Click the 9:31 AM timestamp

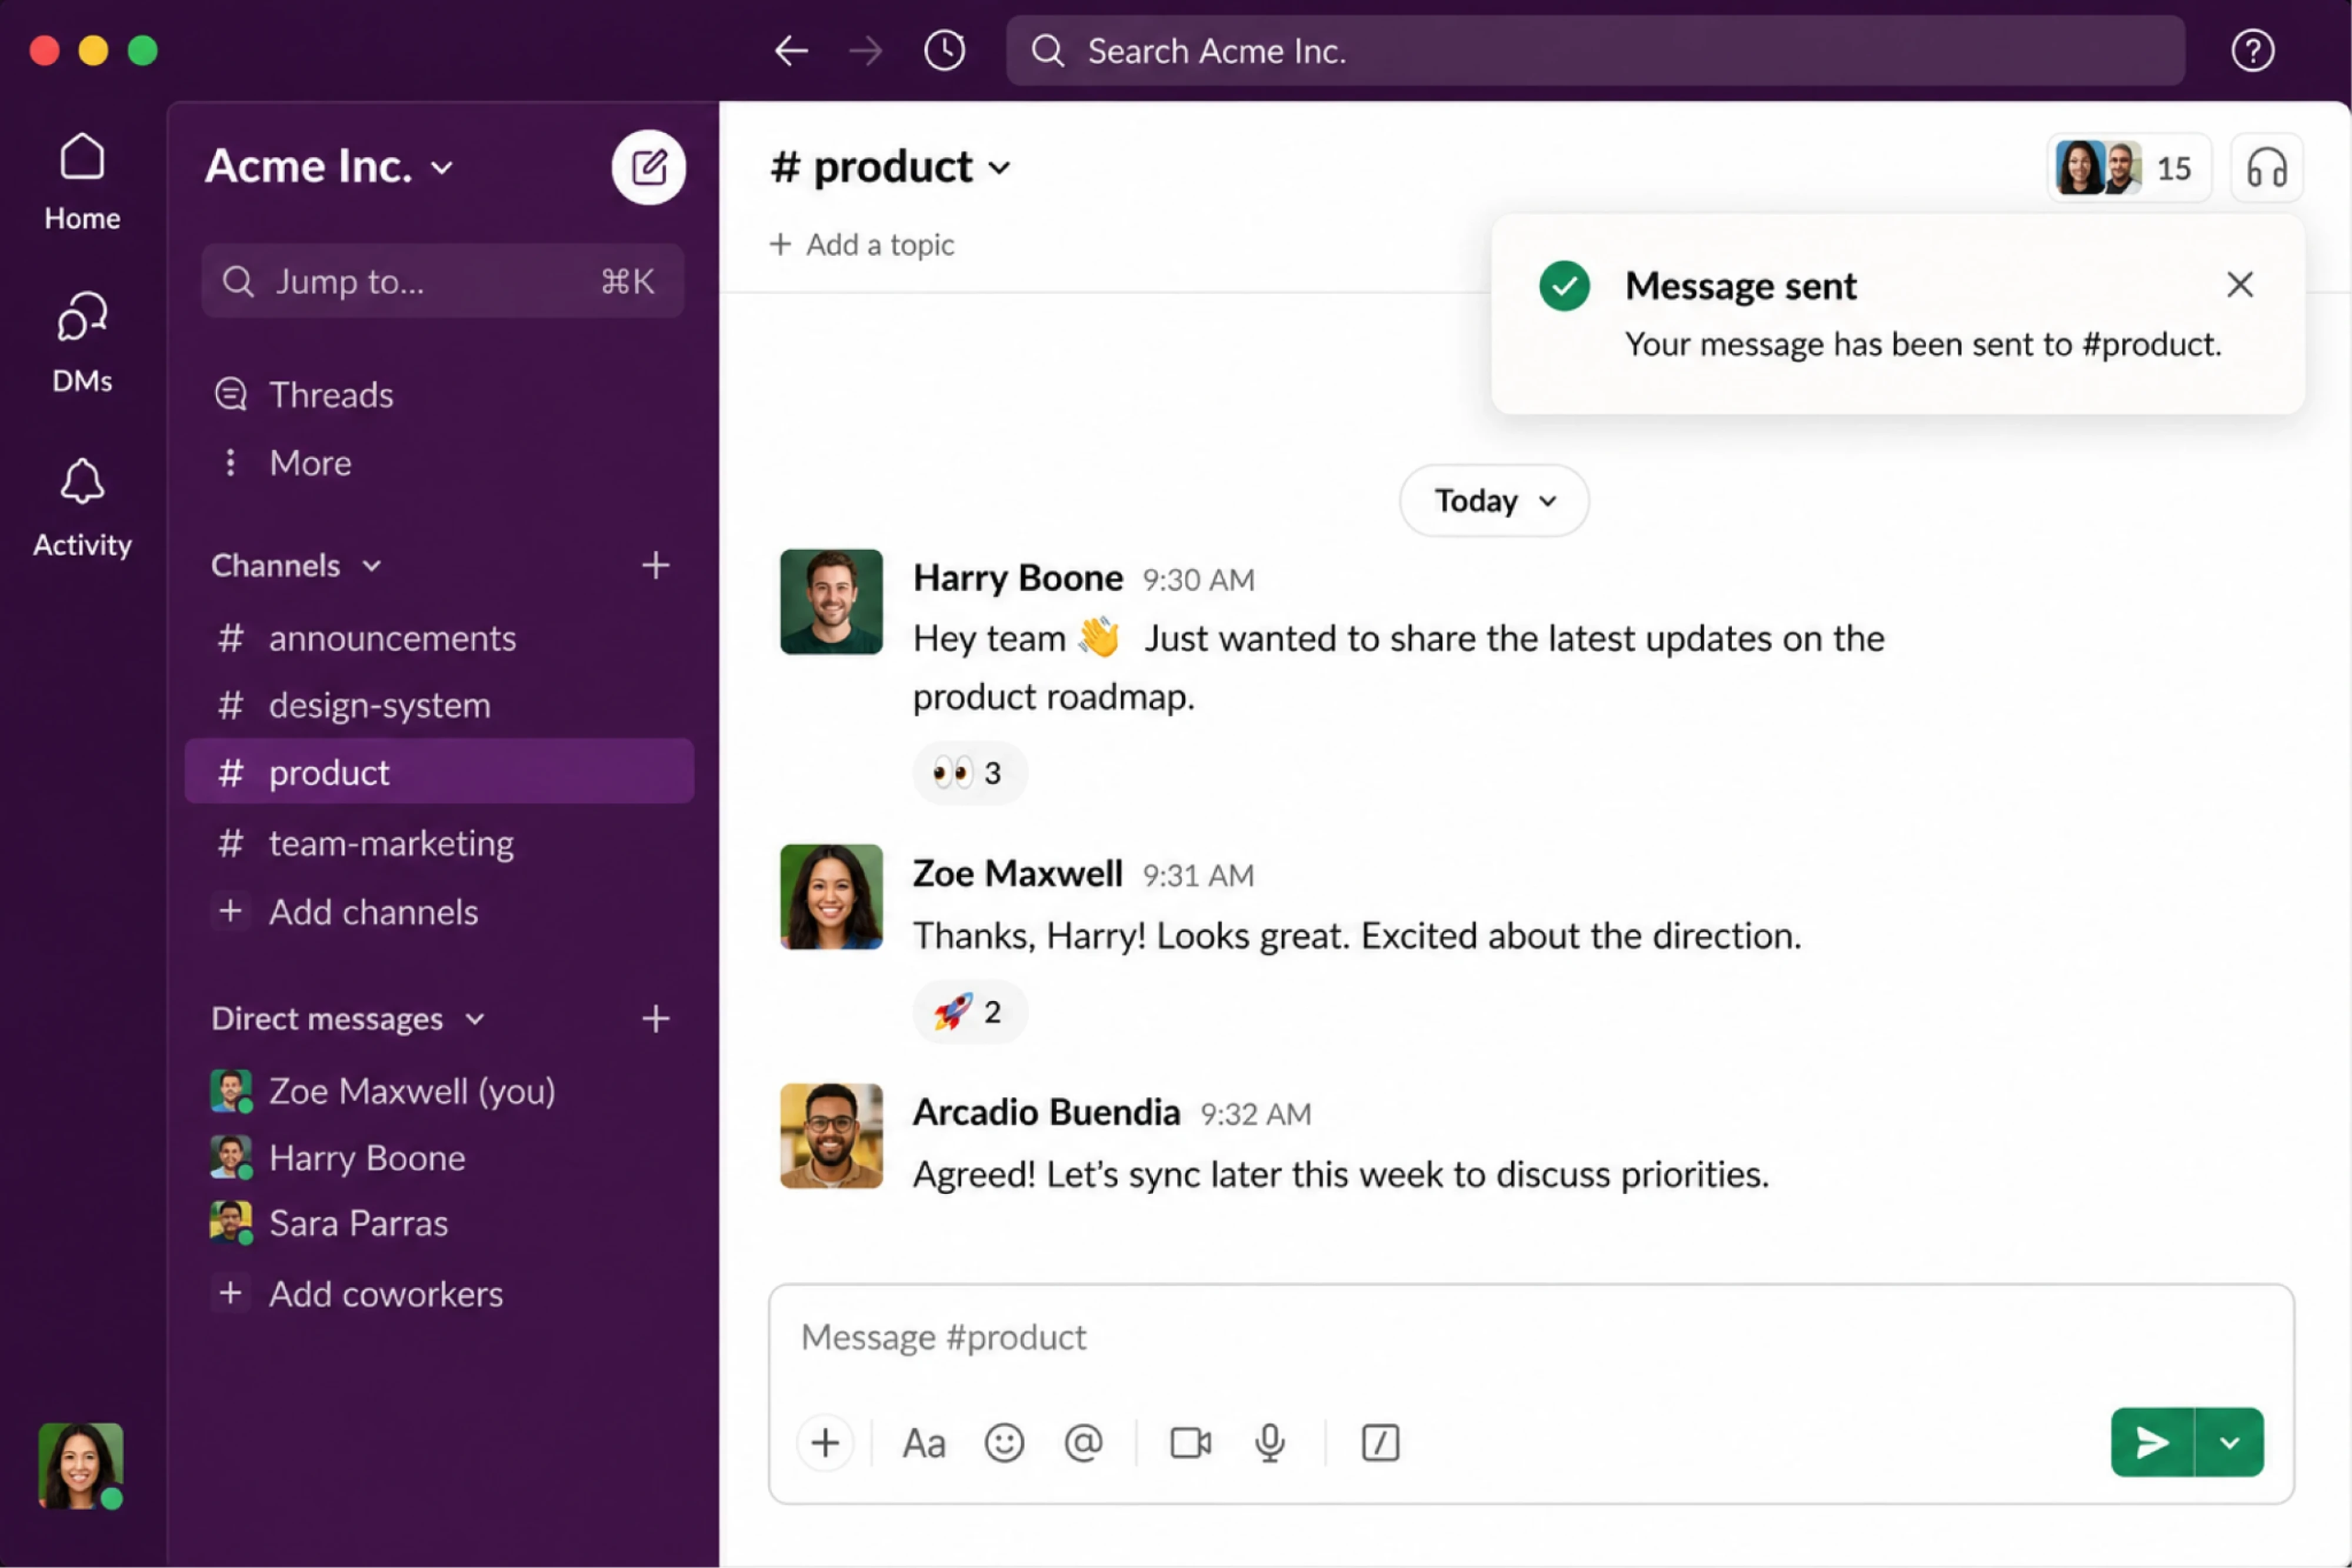(x=1198, y=876)
